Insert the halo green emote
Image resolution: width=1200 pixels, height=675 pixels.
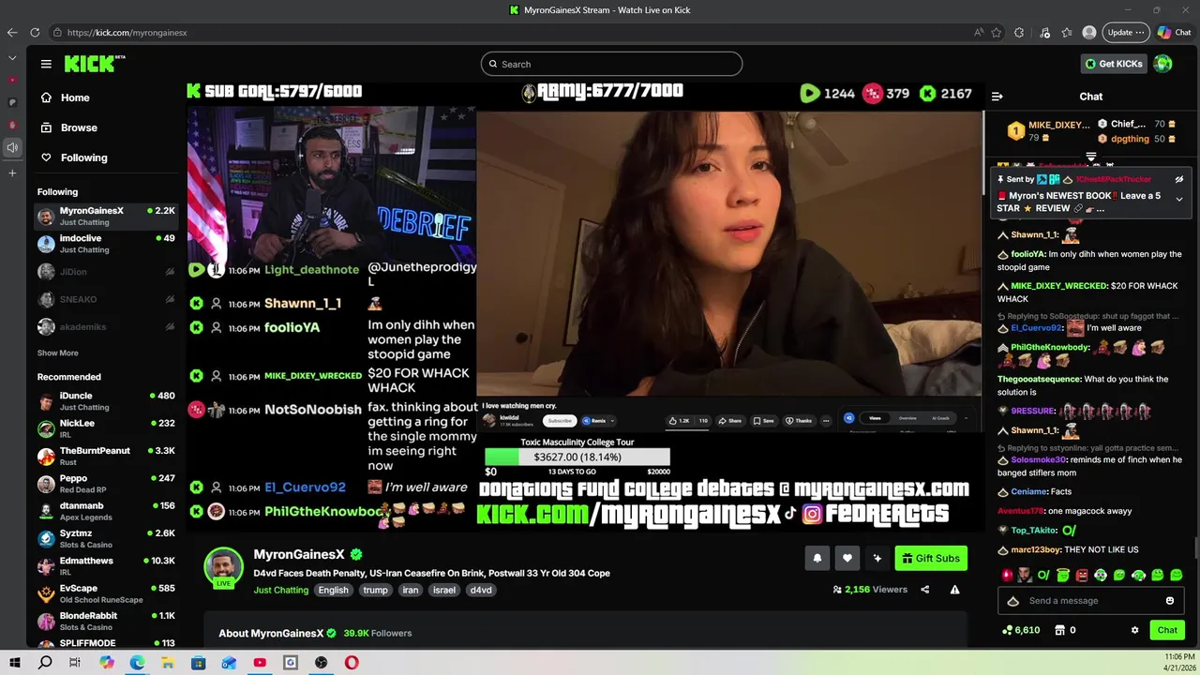1063,575
